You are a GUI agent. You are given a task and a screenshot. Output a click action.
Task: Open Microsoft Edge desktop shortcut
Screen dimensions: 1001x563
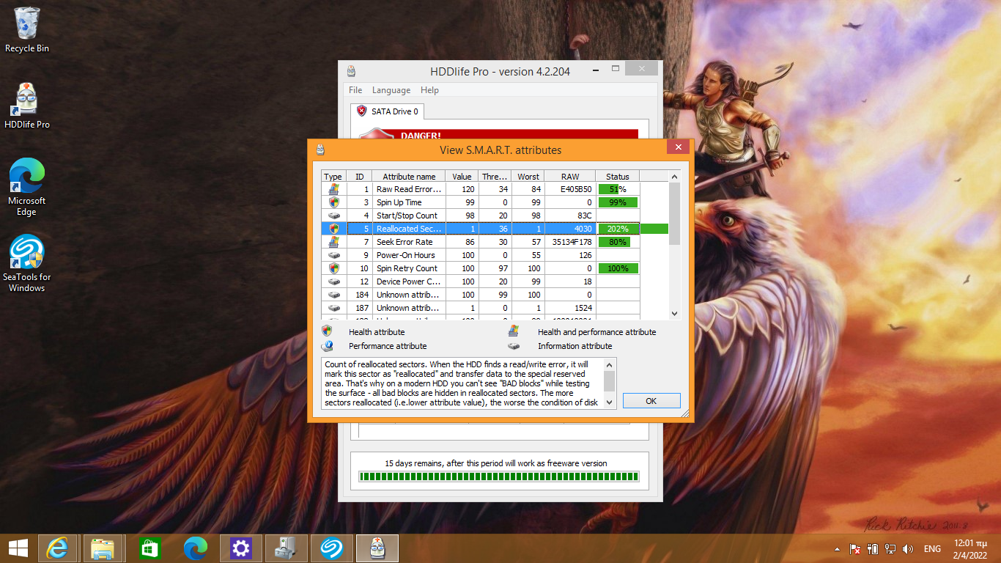click(27, 187)
